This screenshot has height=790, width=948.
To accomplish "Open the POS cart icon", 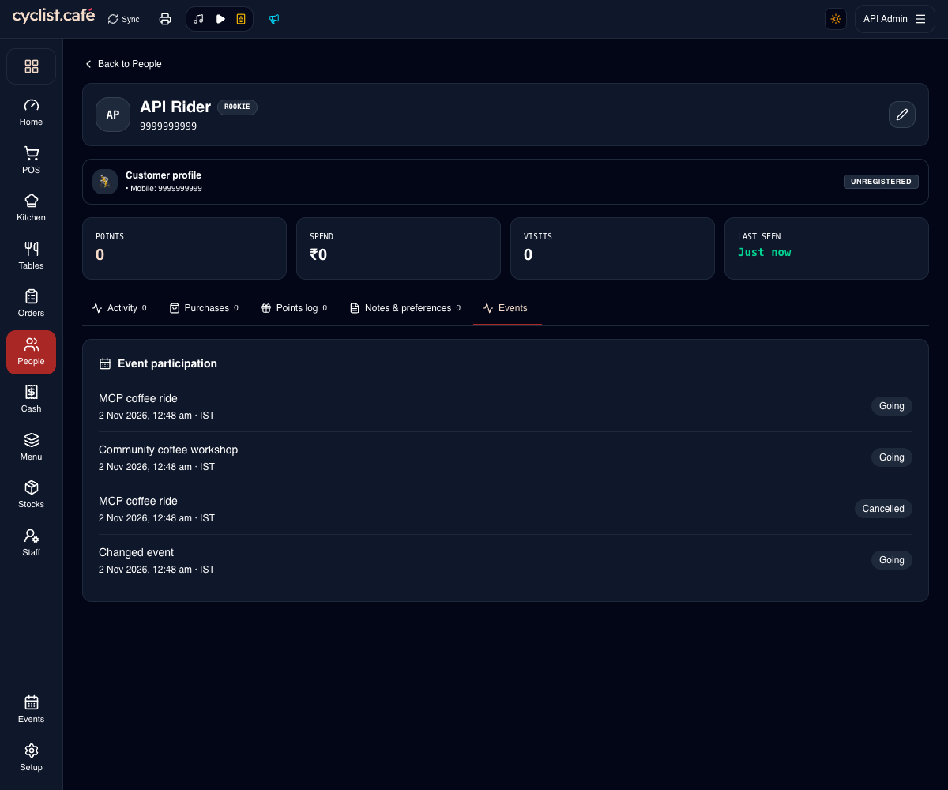I will point(31,160).
